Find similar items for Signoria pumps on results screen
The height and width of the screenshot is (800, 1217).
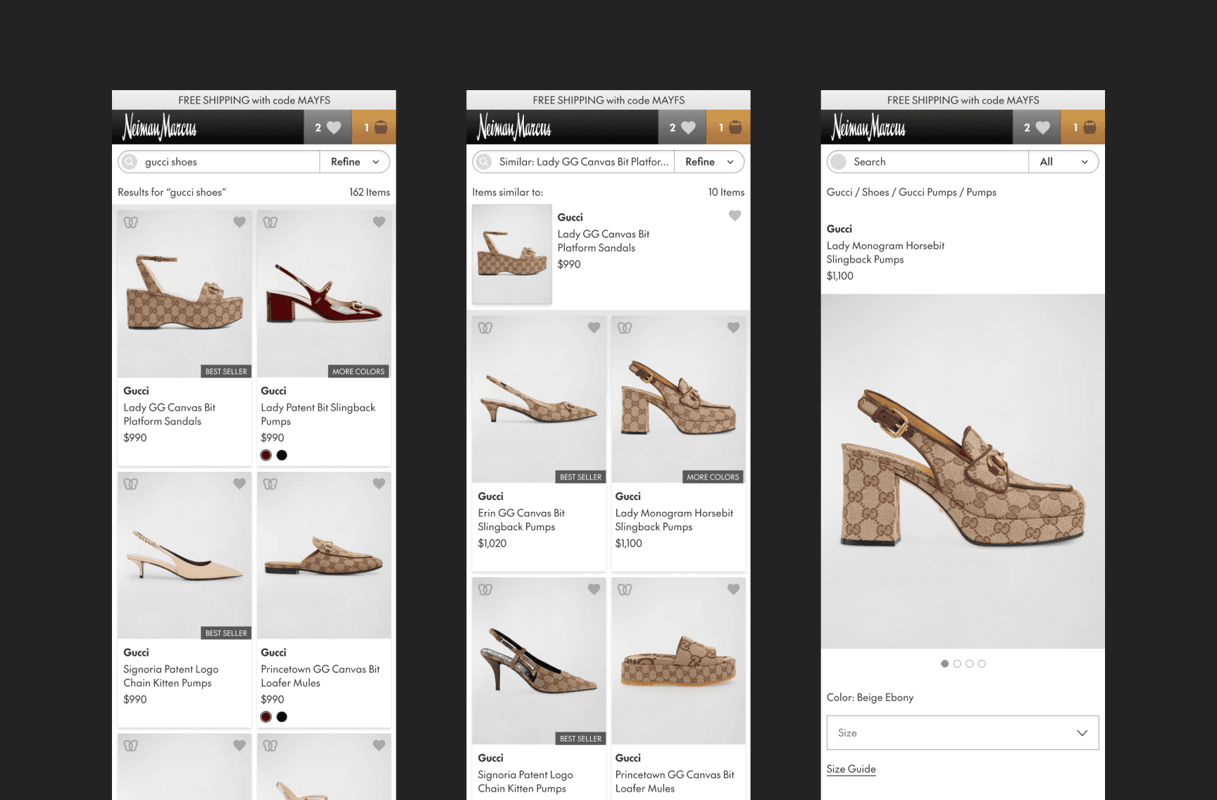click(x=131, y=485)
